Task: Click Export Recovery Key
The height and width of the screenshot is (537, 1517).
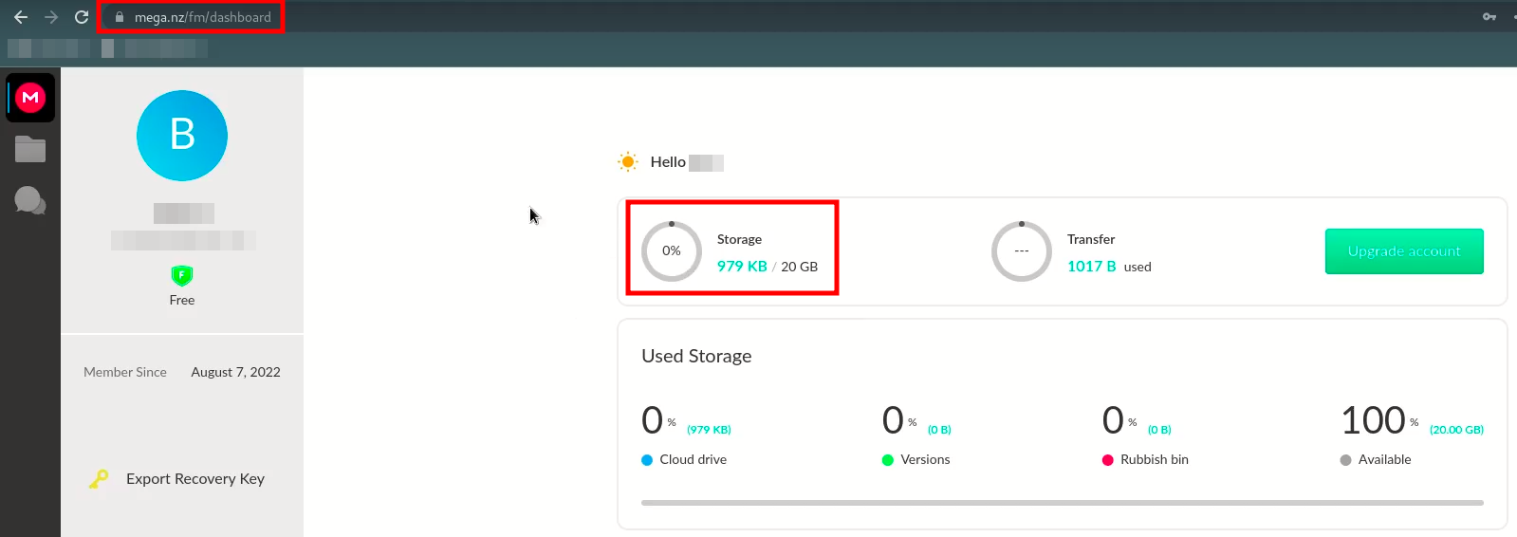Action: [x=195, y=479]
